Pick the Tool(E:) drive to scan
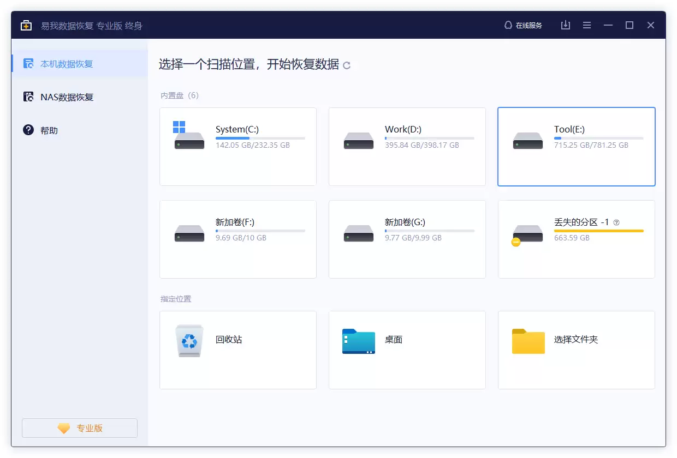 click(576, 147)
